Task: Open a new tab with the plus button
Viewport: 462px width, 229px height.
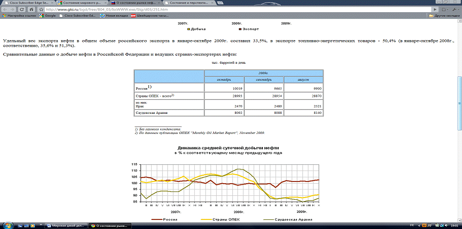Action: coord(219,2)
